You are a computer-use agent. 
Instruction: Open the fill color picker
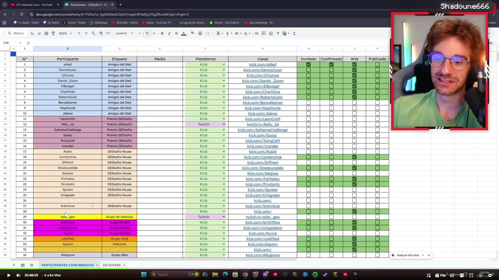click(193, 33)
